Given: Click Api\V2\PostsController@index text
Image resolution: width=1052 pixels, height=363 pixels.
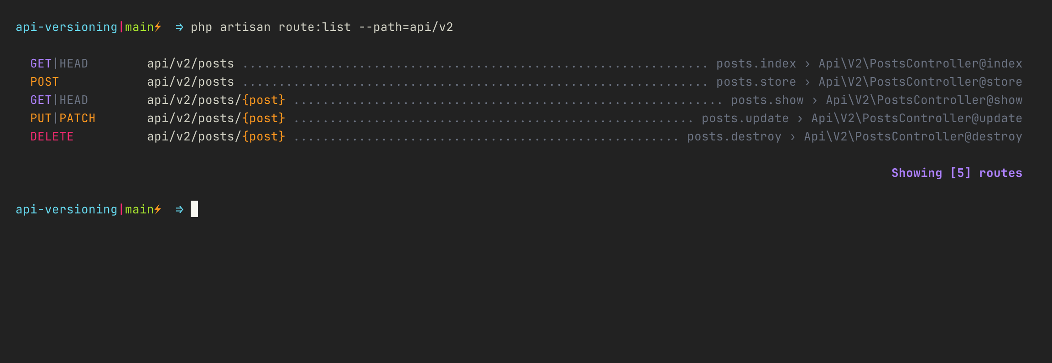Looking at the screenshot, I should [x=921, y=64].
